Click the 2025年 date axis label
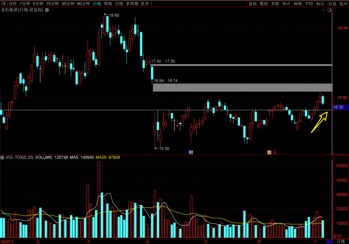Viewport: 349px width, 244px height. pyautogui.click(x=8, y=242)
